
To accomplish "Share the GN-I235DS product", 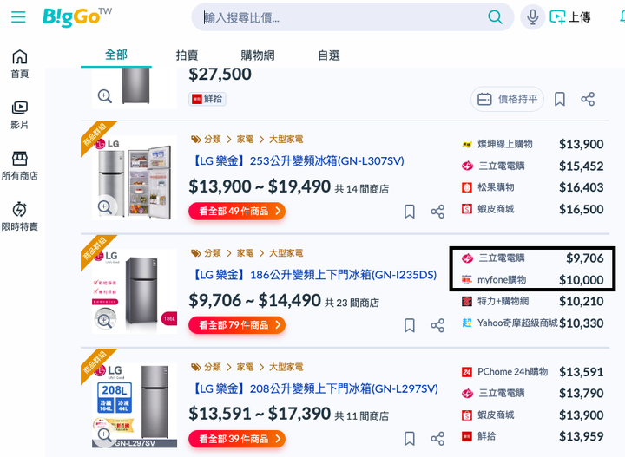I will coord(437,325).
